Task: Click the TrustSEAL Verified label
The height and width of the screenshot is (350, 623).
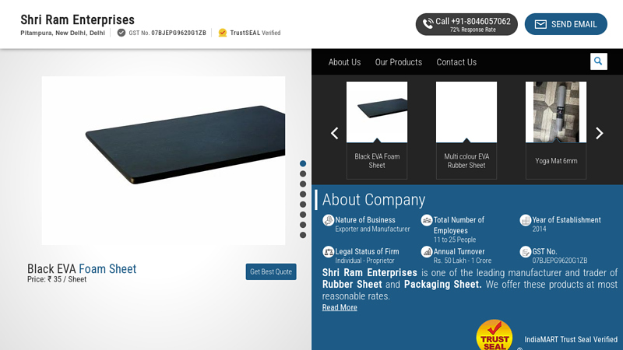Action: (255, 33)
